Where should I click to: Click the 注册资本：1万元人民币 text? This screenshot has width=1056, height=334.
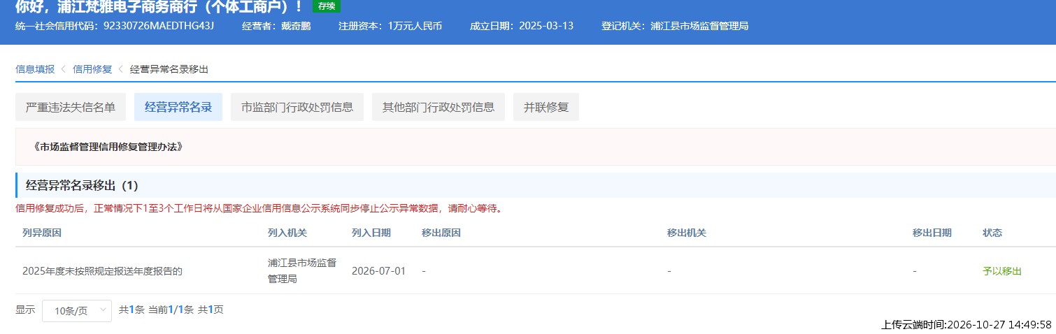[x=390, y=26]
